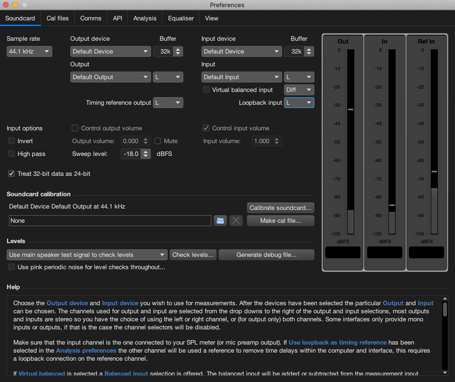Enable the Invert input option
The image size is (455, 382).
coord(11,141)
